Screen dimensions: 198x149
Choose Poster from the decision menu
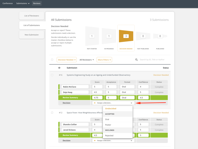(x=108, y=125)
